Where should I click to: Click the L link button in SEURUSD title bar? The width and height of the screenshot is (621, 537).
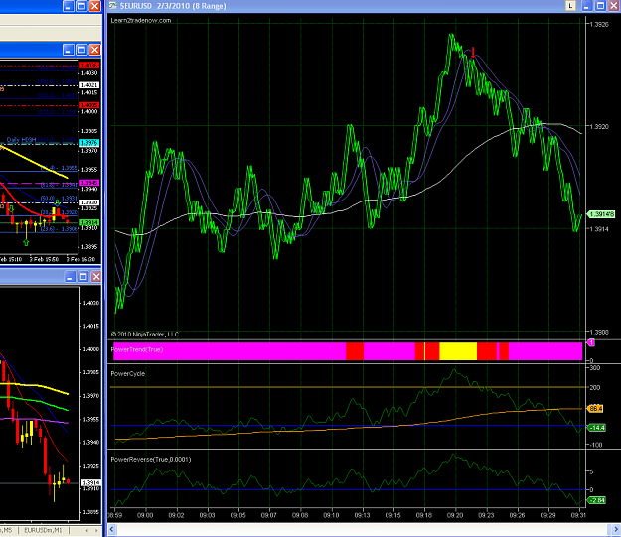pos(570,6)
